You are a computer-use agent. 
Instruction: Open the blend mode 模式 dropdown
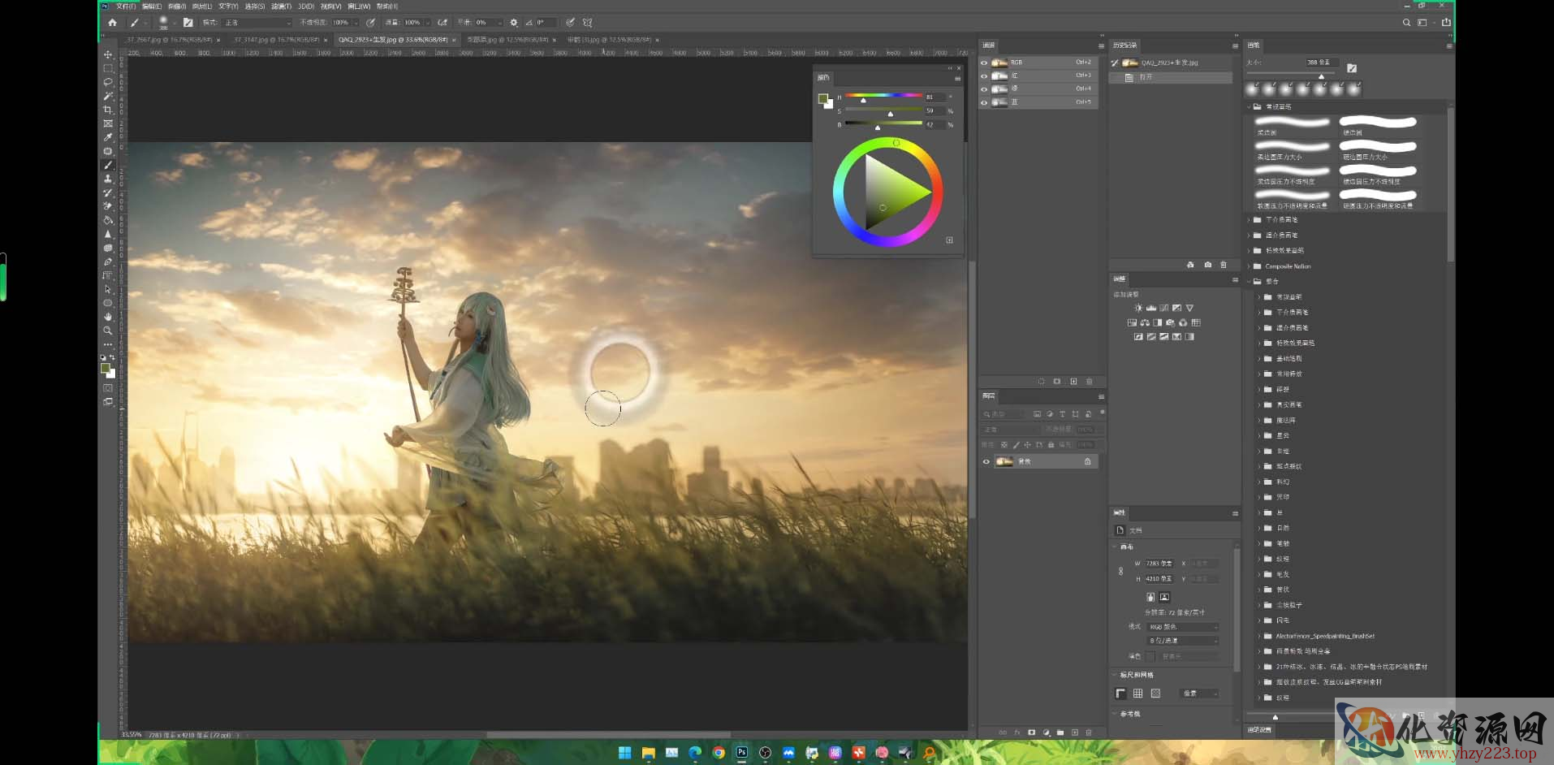[257, 23]
